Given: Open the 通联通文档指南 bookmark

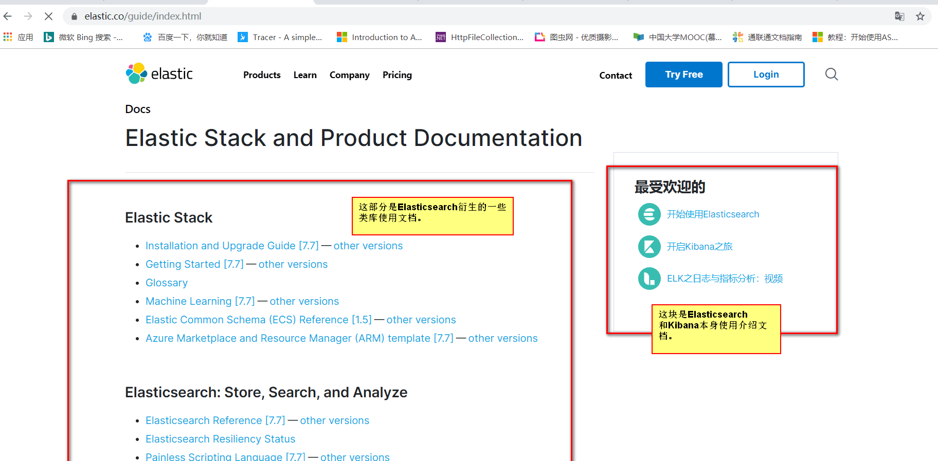Looking at the screenshot, I should pos(767,37).
